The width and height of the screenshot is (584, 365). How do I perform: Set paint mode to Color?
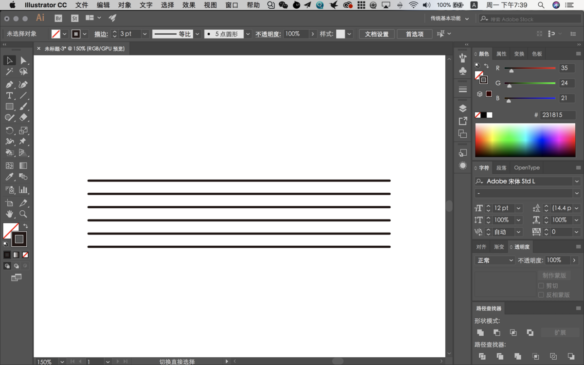click(x=7, y=255)
